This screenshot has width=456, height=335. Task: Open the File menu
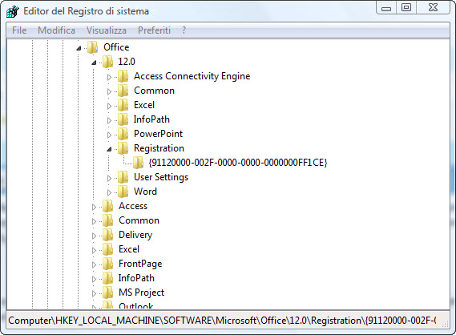click(x=19, y=30)
